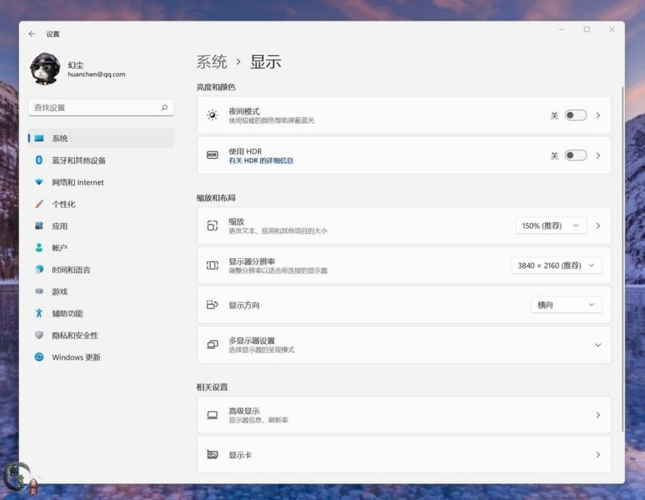Click the user avatar picture
645x500 pixels.
45,68
